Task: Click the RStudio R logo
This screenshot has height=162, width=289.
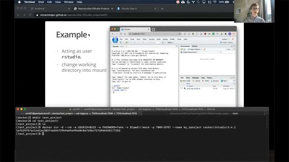Action: coord(115,40)
